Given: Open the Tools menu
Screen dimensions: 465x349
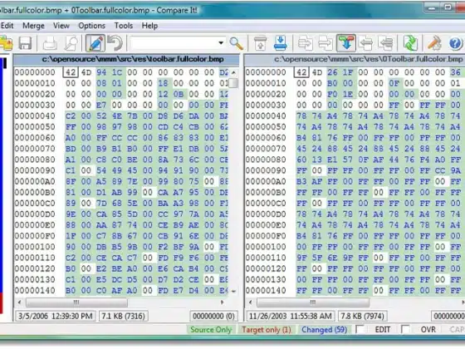Looking at the screenshot, I should pos(124,26).
